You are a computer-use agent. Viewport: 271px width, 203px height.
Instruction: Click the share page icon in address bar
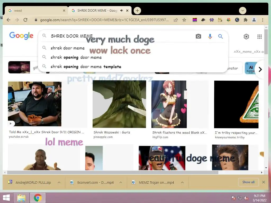(x=176, y=20)
